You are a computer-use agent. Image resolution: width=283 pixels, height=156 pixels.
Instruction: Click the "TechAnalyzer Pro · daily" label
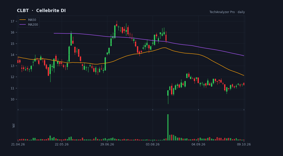pyautogui.click(x=227, y=12)
